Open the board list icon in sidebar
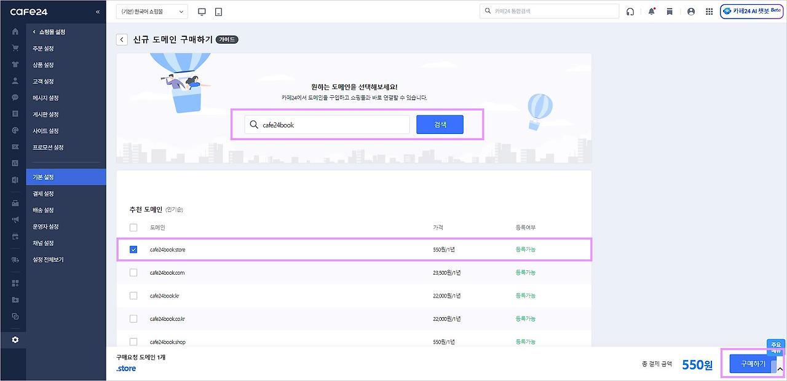This screenshot has width=787, height=381. [15, 114]
